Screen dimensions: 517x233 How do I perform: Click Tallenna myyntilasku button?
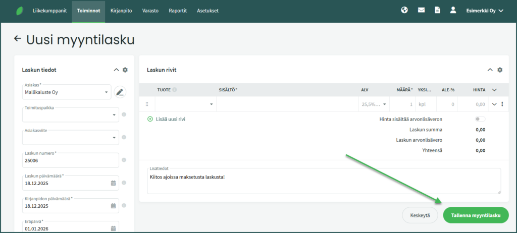[x=476, y=215]
